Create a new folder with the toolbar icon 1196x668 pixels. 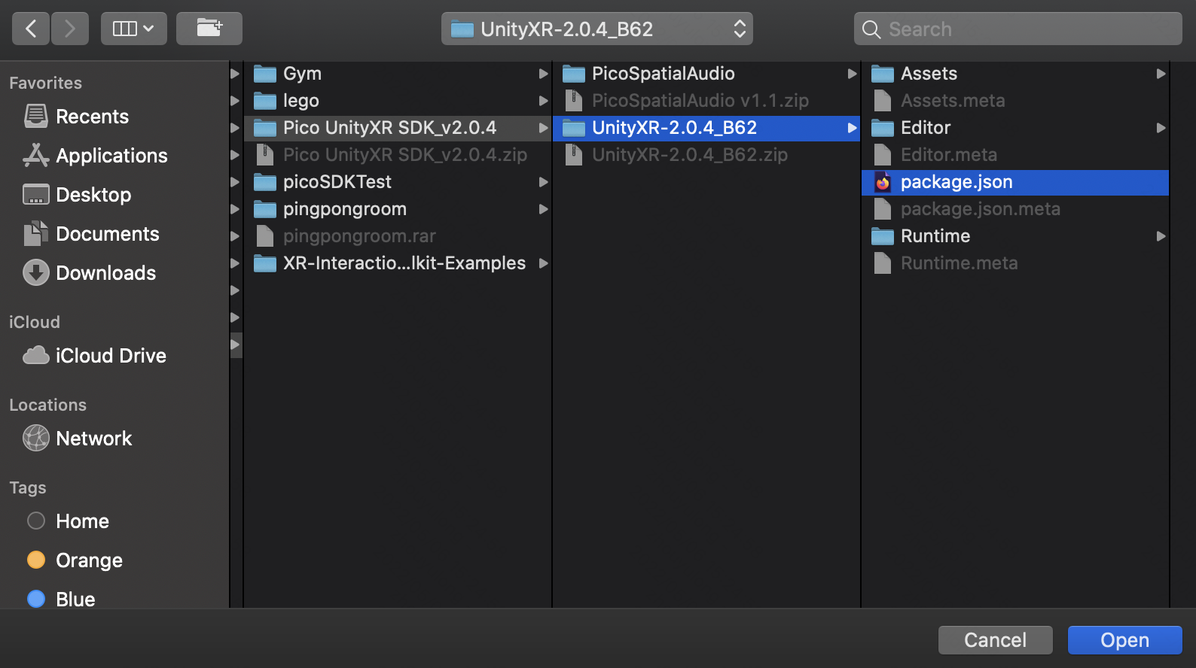pos(209,29)
